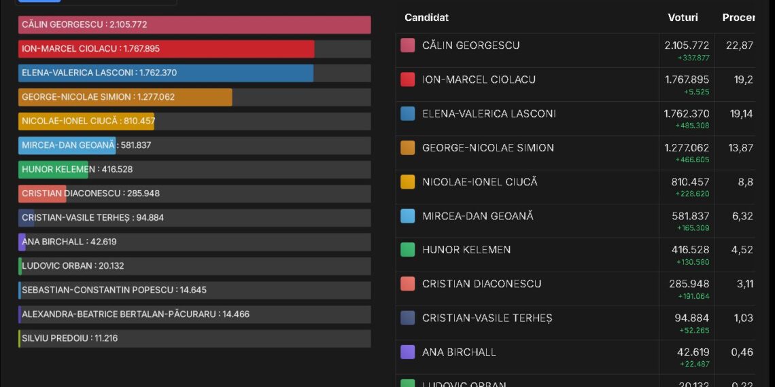Click the Elena-Valerica Lasconi blue chart bar
The image size is (775, 387).
pyautogui.click(x=166, y=73)
